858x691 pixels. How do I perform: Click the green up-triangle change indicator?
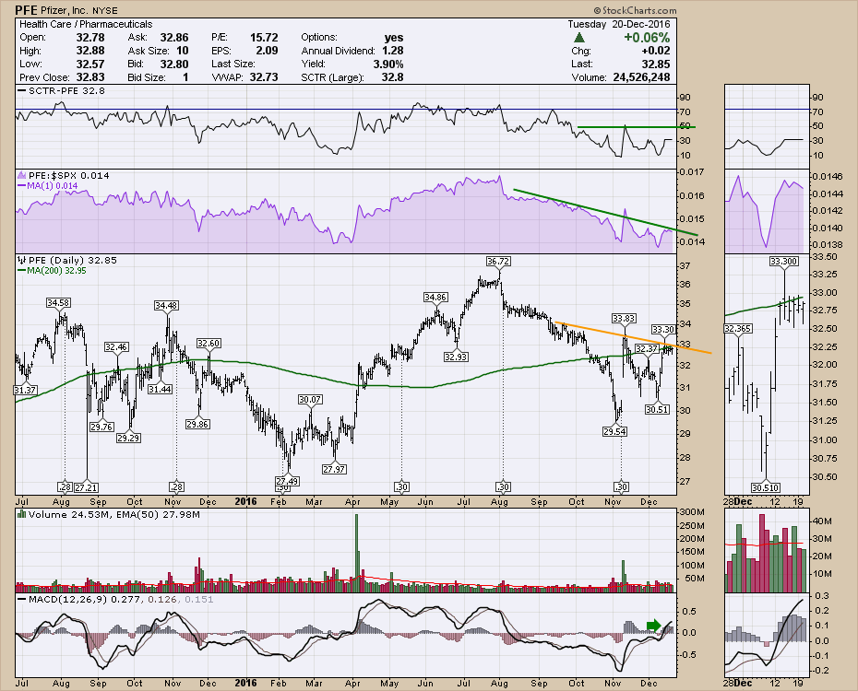579,38
